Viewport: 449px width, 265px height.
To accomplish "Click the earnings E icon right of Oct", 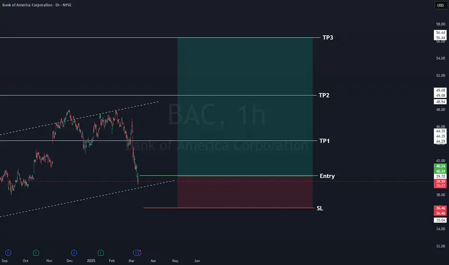I will coord(36,252).
